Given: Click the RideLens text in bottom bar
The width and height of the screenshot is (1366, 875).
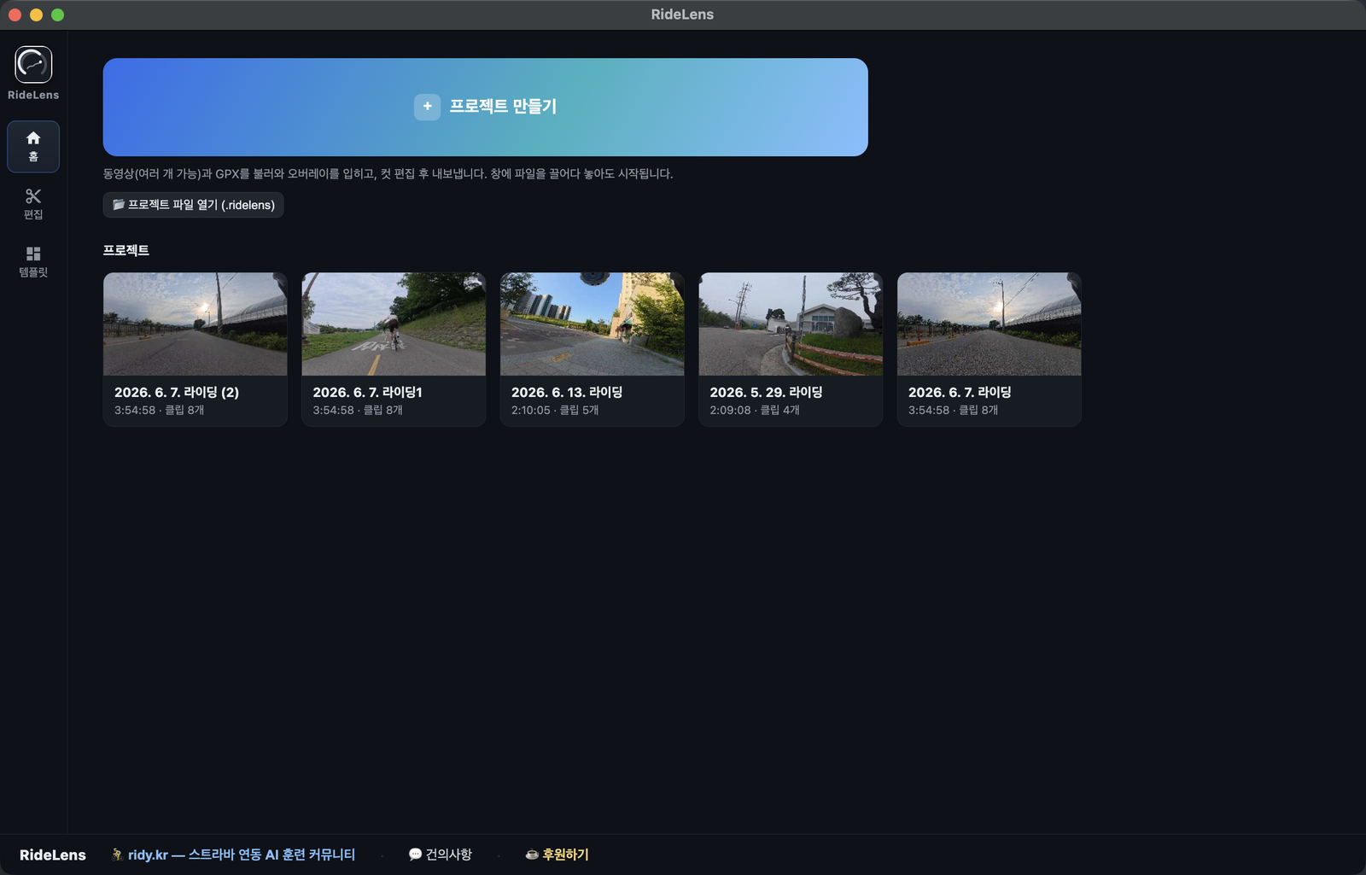Looking at the screenshot, I should tap(53, 855).
